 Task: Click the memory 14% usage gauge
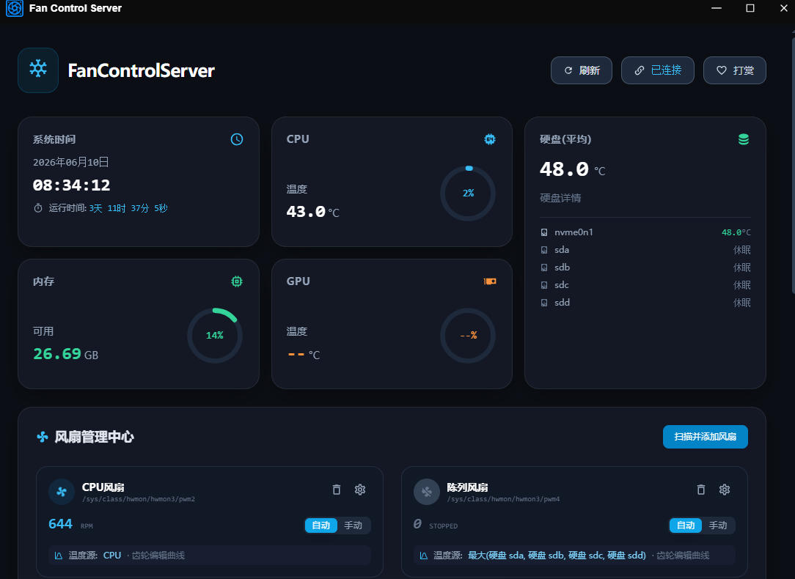click(x=214, y=336)
